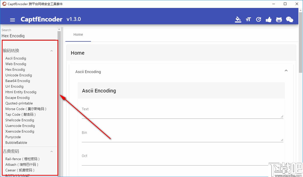
Task: Click the Home page heading
Action: point(77,53)
